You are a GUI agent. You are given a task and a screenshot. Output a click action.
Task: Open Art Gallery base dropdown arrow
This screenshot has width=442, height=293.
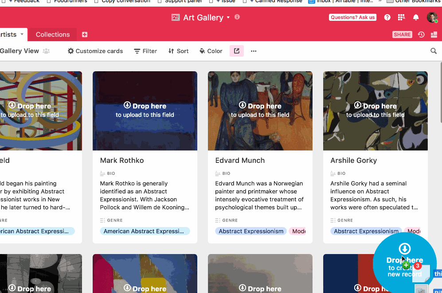click(x=228, y=17)
